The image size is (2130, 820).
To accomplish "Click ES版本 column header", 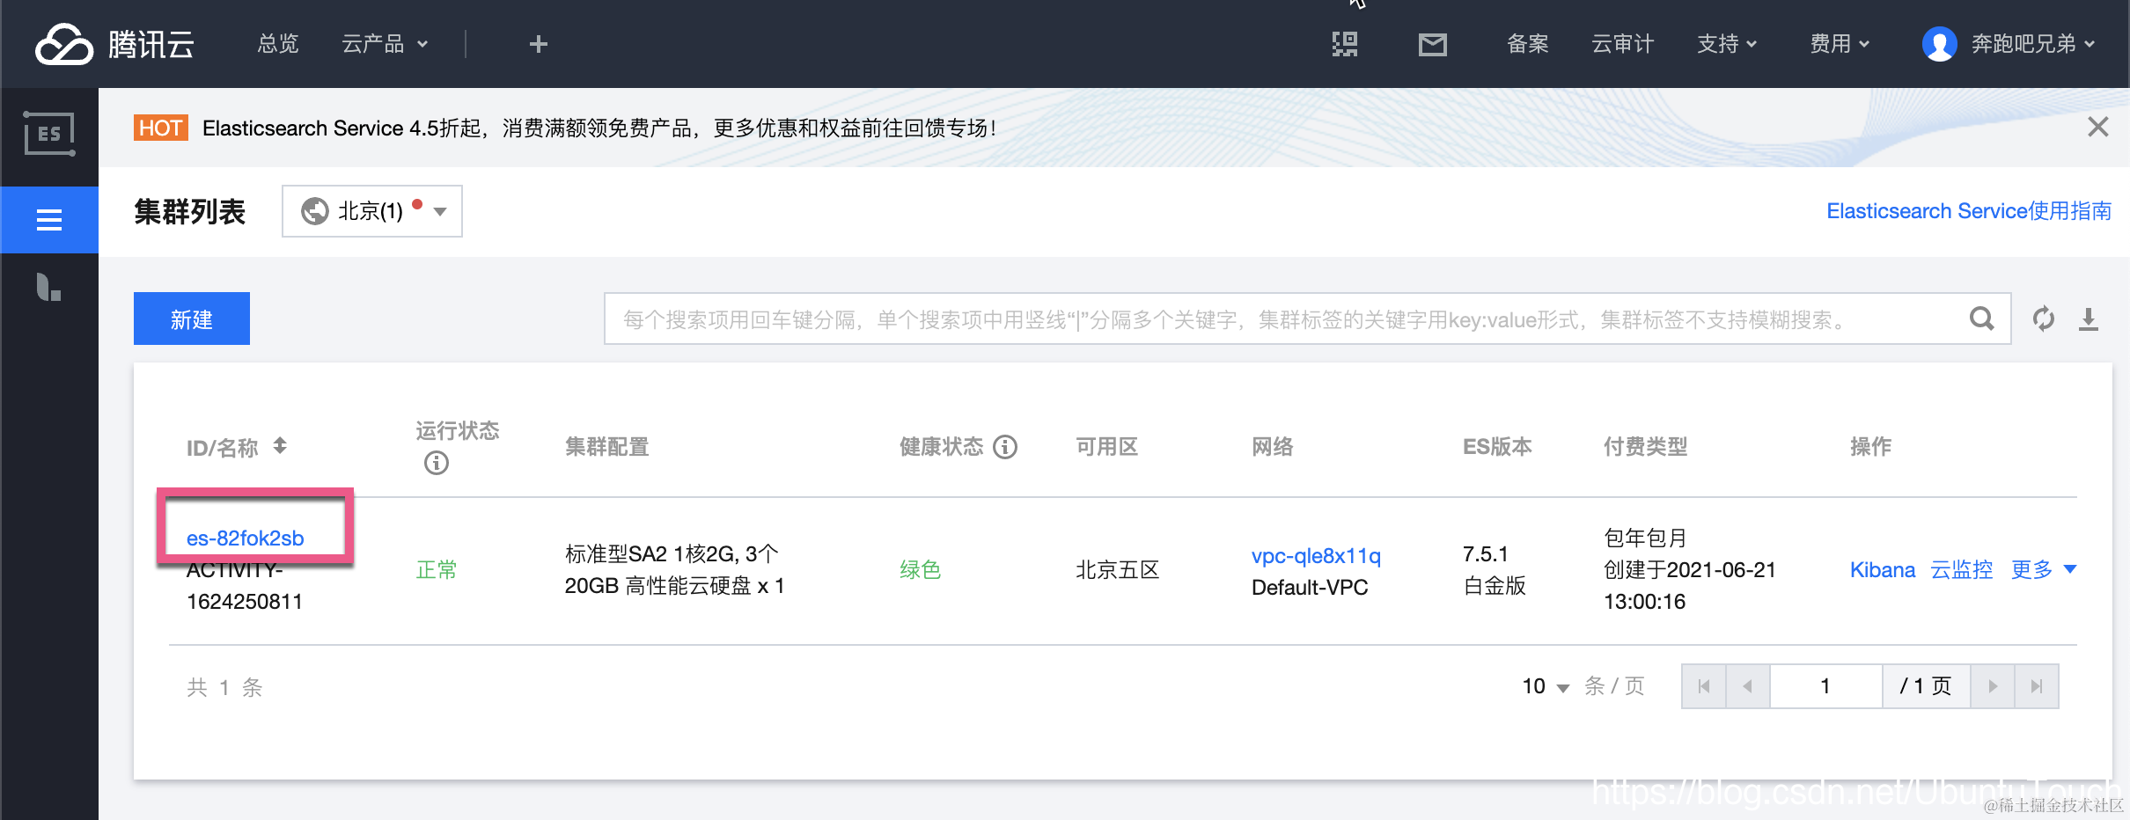I will tap(1497, 447).
